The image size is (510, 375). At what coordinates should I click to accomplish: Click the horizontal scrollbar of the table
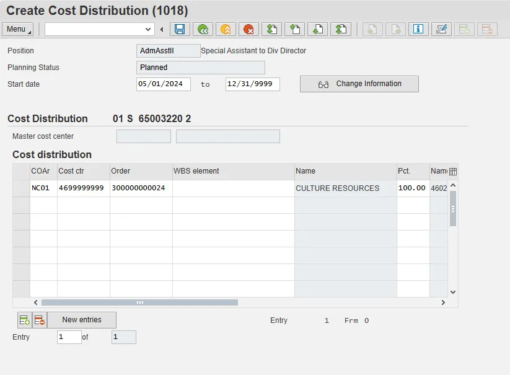coord(139,302)
